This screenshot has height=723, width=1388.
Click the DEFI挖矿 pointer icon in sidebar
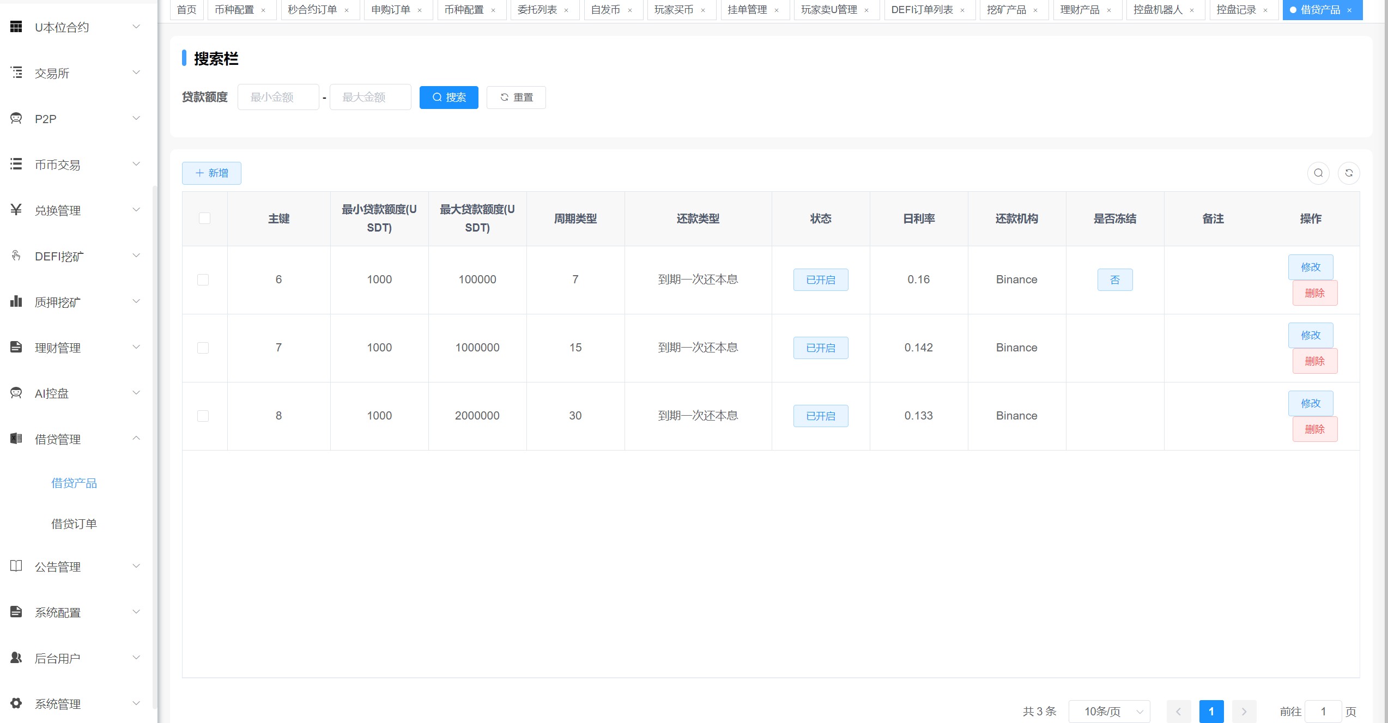(16, 256)
